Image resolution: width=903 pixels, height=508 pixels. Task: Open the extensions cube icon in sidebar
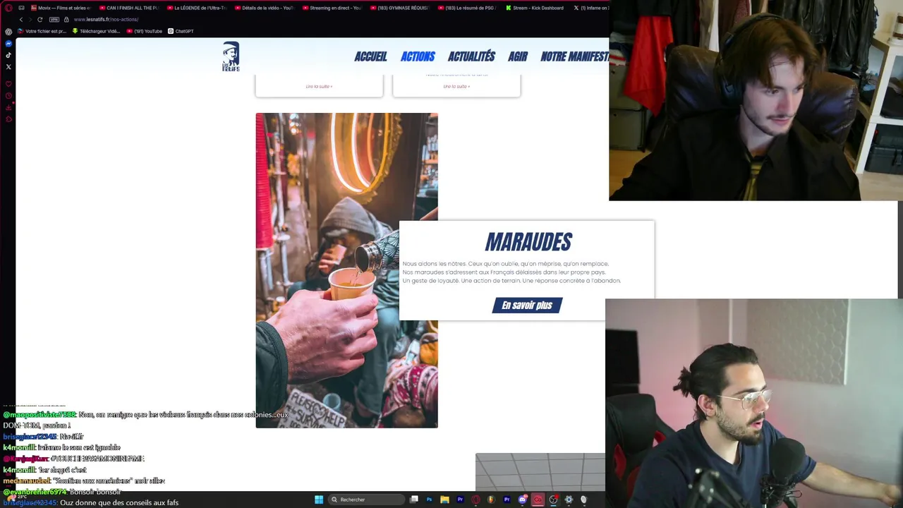coord(8,119)
